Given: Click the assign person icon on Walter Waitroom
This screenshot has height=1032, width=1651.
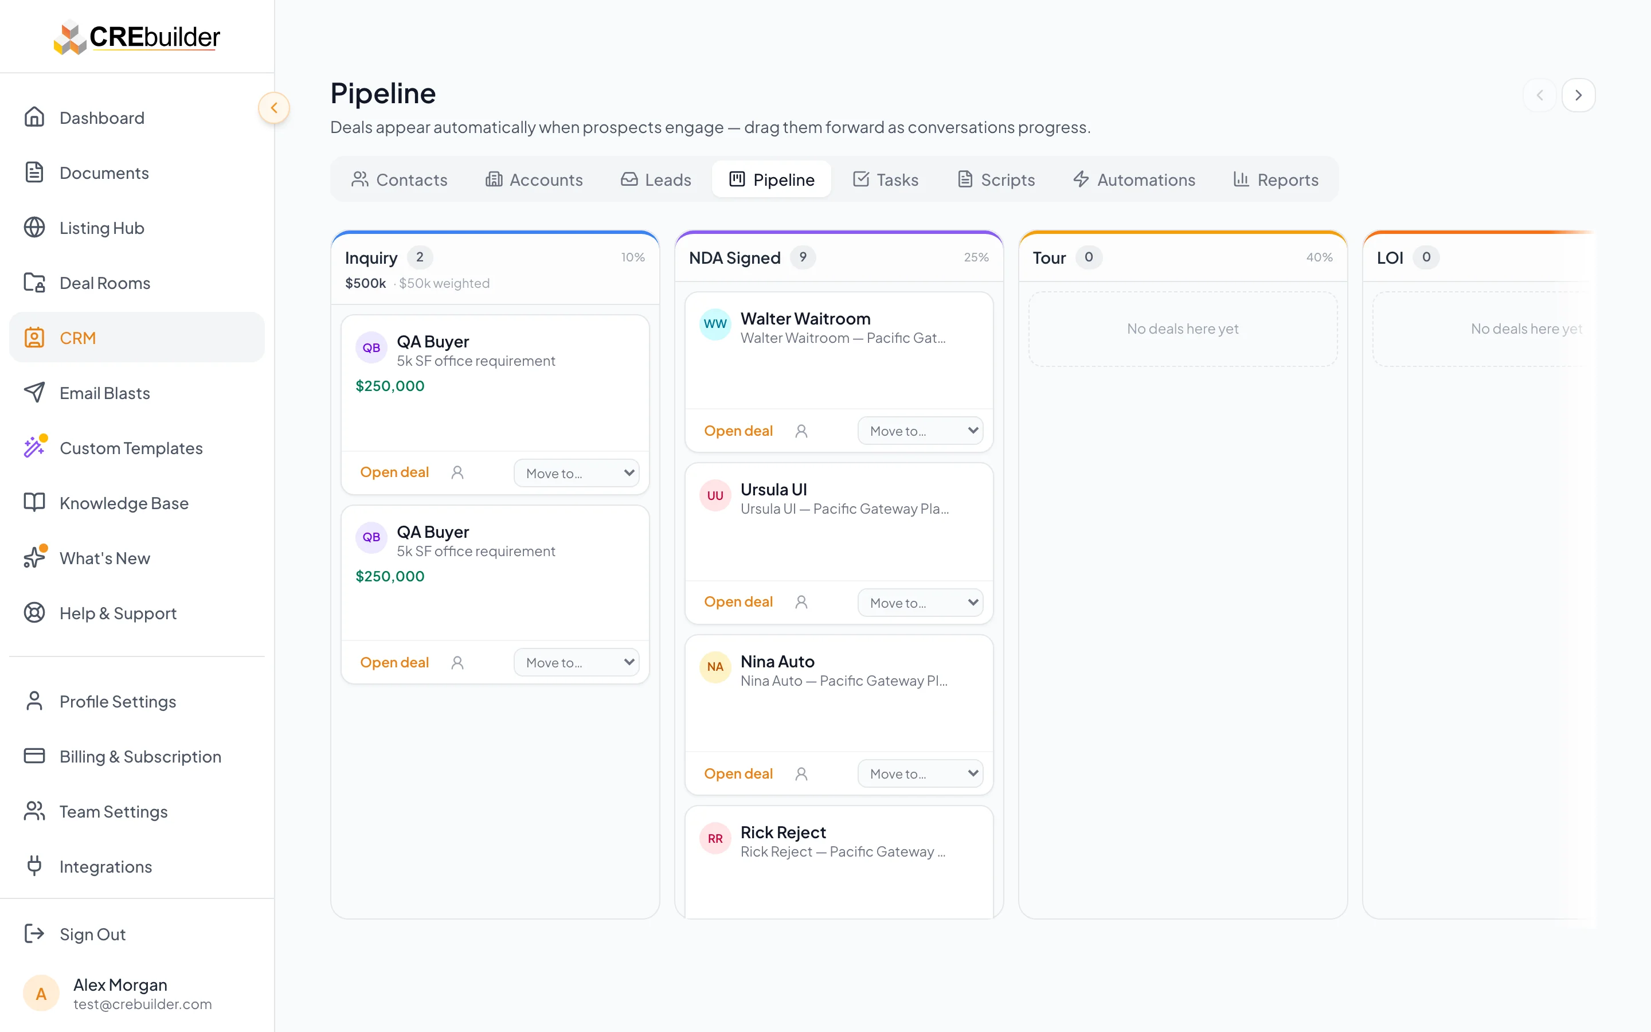Looking at the screenshot, I should tap(801, 431).
